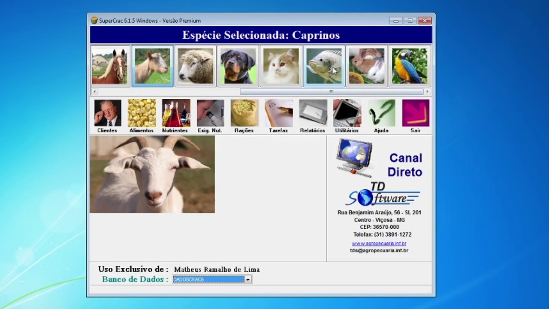Viewport: 549px width, 309px height.
Task: Open the Rações module
Action: (x=244, y=116)
